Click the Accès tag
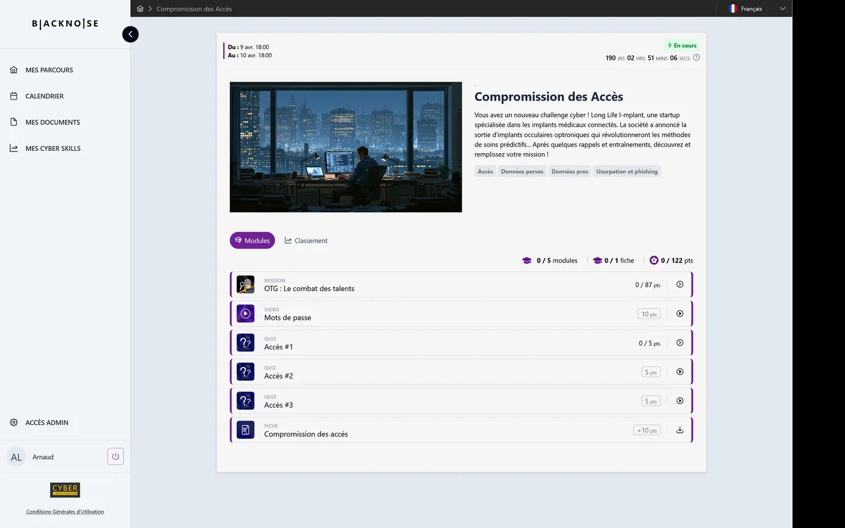Image resolution: width=845 pixels, height=528 pixels. point(485,171)
